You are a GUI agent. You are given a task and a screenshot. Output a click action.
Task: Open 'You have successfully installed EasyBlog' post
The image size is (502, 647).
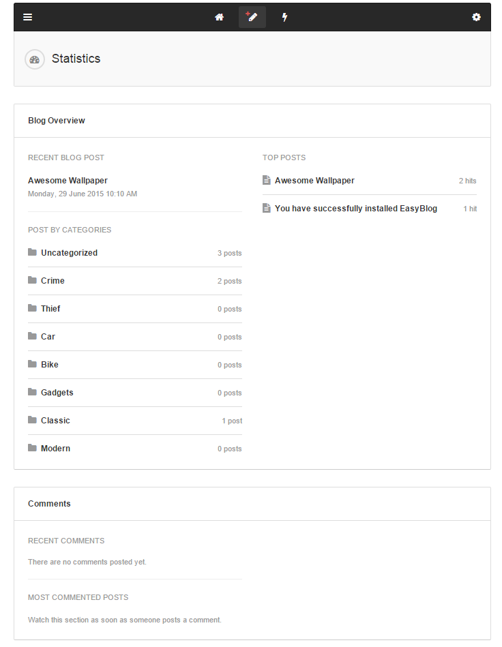point(356,209)
